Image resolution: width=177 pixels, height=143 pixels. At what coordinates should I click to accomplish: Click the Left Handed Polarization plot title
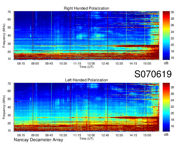coord(86,80)
